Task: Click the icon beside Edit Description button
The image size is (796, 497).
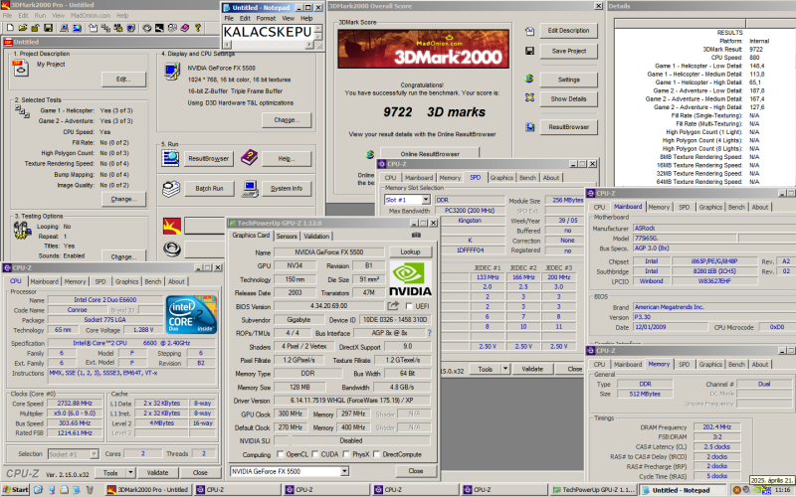Action: coord(529,32)
